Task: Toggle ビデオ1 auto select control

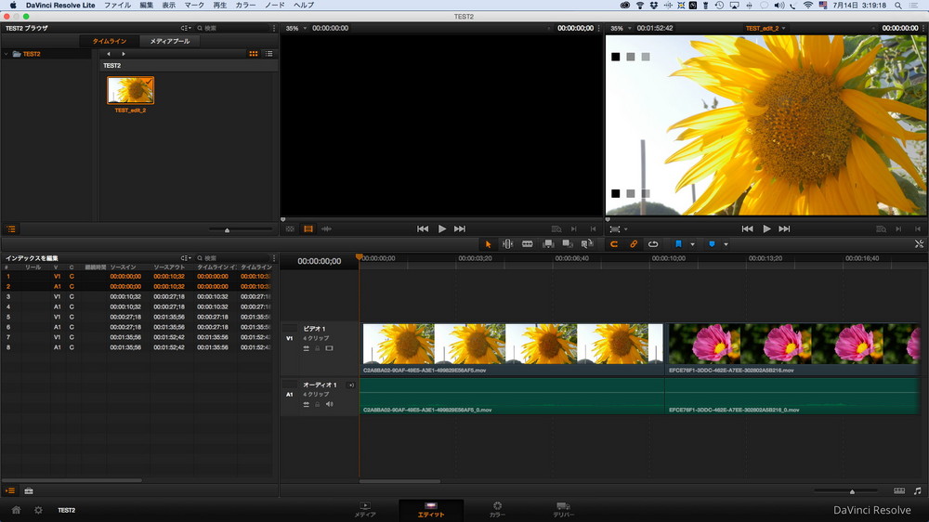Action: (x=307, y=348)
